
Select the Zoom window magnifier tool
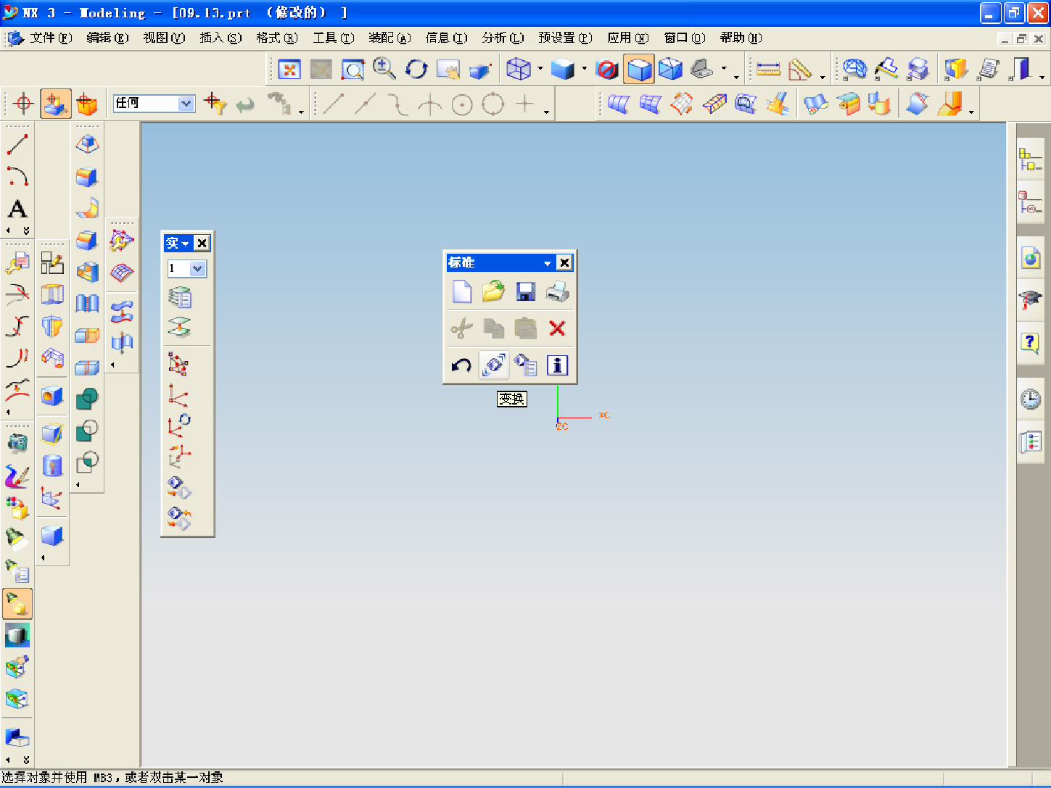(x=353, y=69)
